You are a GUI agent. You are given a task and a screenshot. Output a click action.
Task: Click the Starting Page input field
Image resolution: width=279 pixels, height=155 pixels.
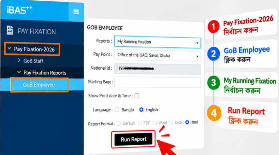(x=158, y=82)
